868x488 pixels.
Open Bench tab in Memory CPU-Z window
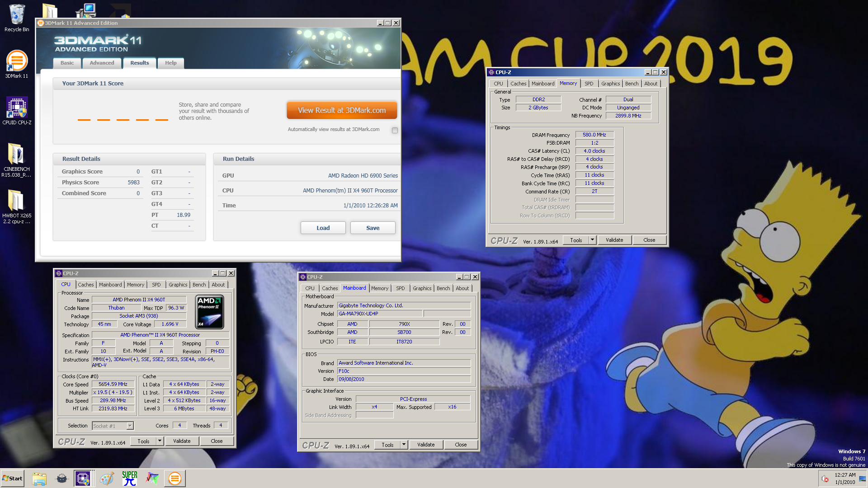[632, 84]
